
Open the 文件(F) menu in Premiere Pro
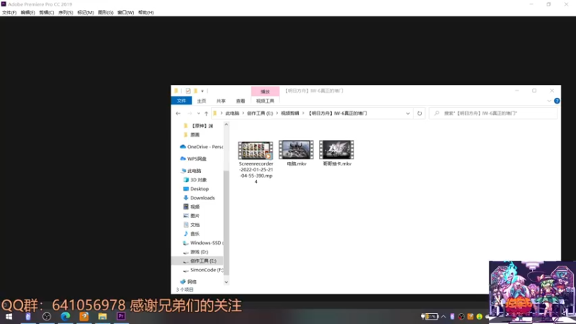point(9,12)
